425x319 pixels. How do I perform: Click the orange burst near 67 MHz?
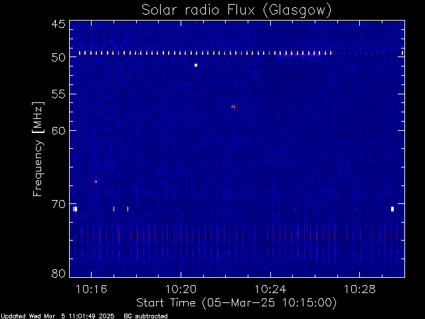point(96,181)
